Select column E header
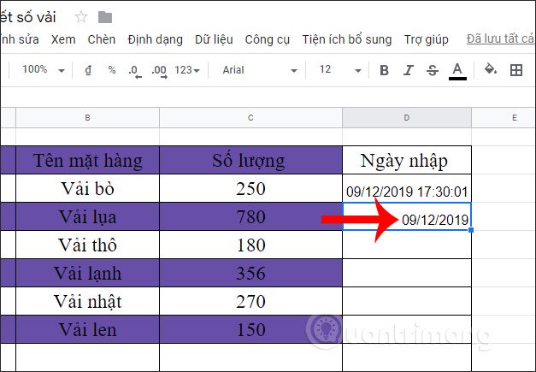 point(504,118)
